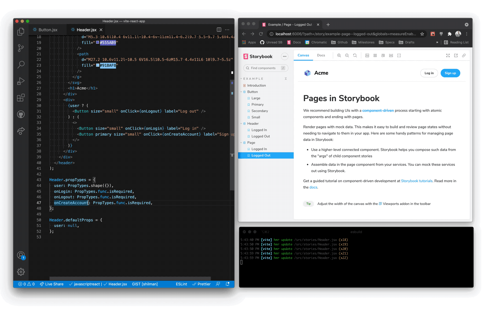The width and height of the screenshot is (491, 309).
Task: Show more bookmarks with the chevron
Action: coord(437,42)
